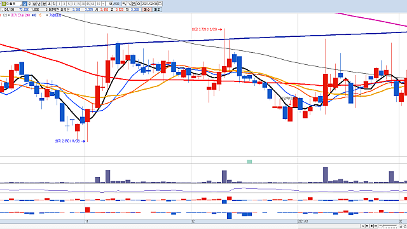
Task: Click the horizontal chart scrollbar
Action: click(329, 226)
